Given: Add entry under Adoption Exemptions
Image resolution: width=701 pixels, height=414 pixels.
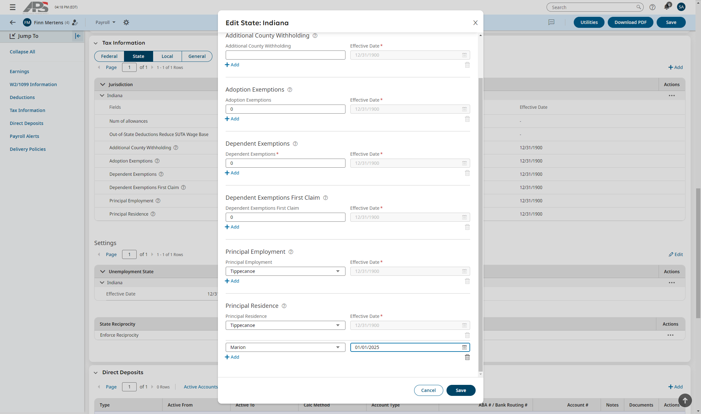Looking at the screenshot, I should pyautogui.click(x=232, y=119).
